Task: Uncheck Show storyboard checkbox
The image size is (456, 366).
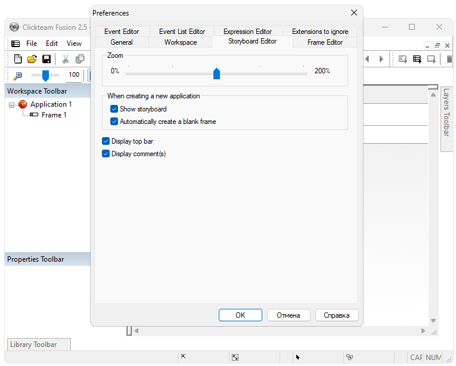Action: [114, 109]
